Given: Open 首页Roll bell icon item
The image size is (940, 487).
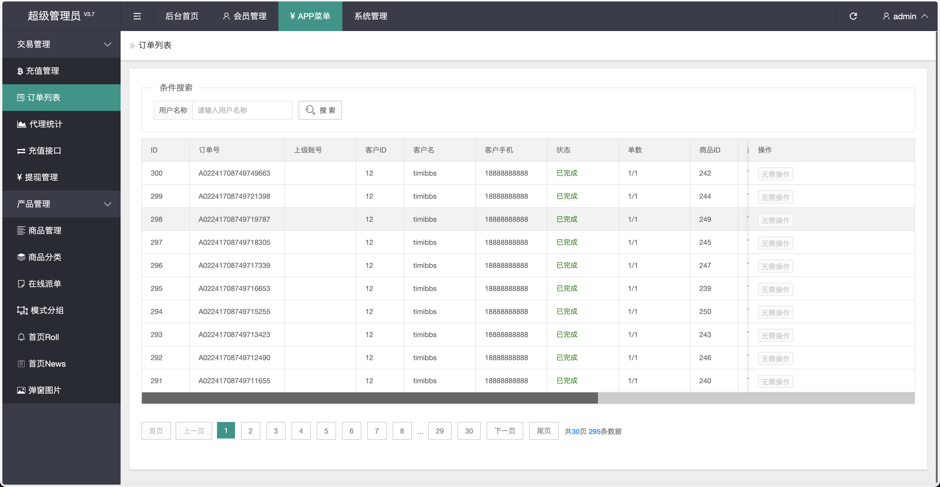Looking at the screenshot, I should click(x=38, y=337).
